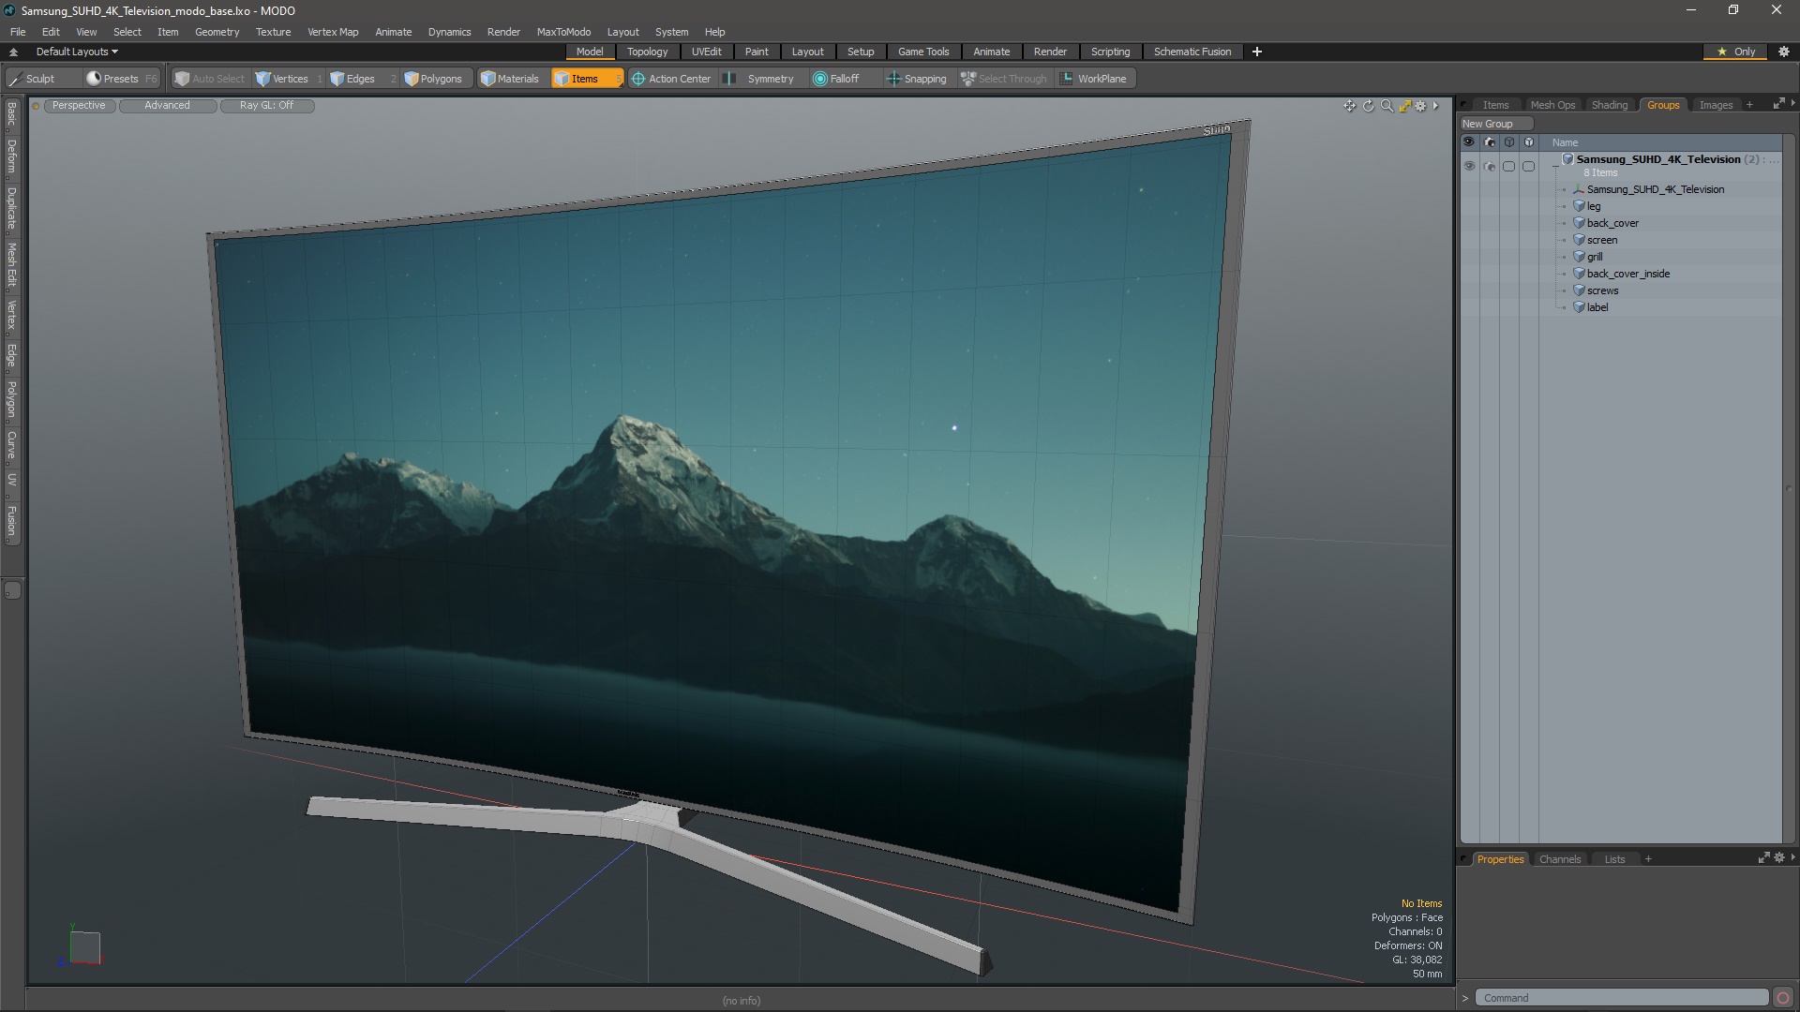1800x1012 pixels.
Task: Open viewport settings gear icon
Action: (x=1420, y=106)
